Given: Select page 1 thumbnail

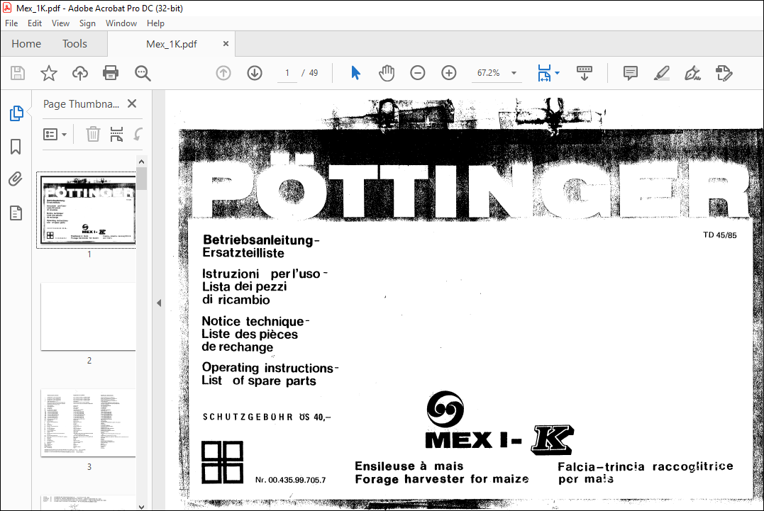Looking at the screenshot, I should tap(88, 210).
